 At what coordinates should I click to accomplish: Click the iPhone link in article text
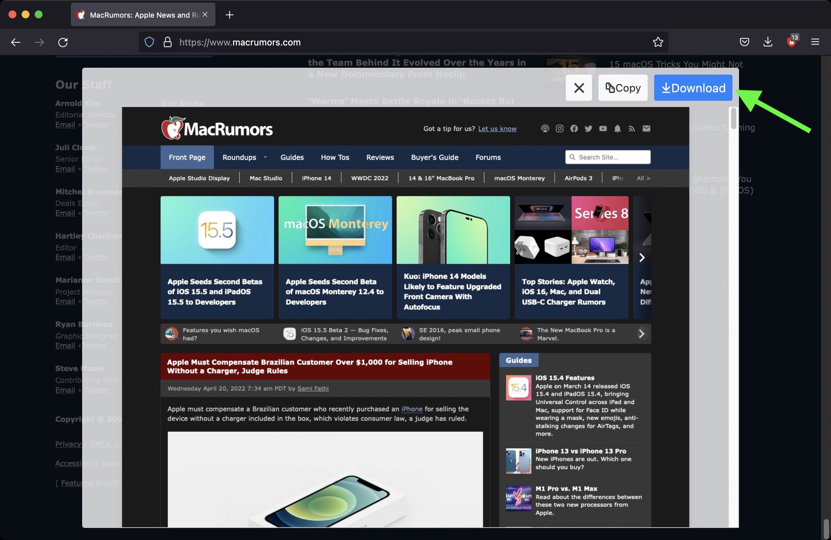click(412, 409)
